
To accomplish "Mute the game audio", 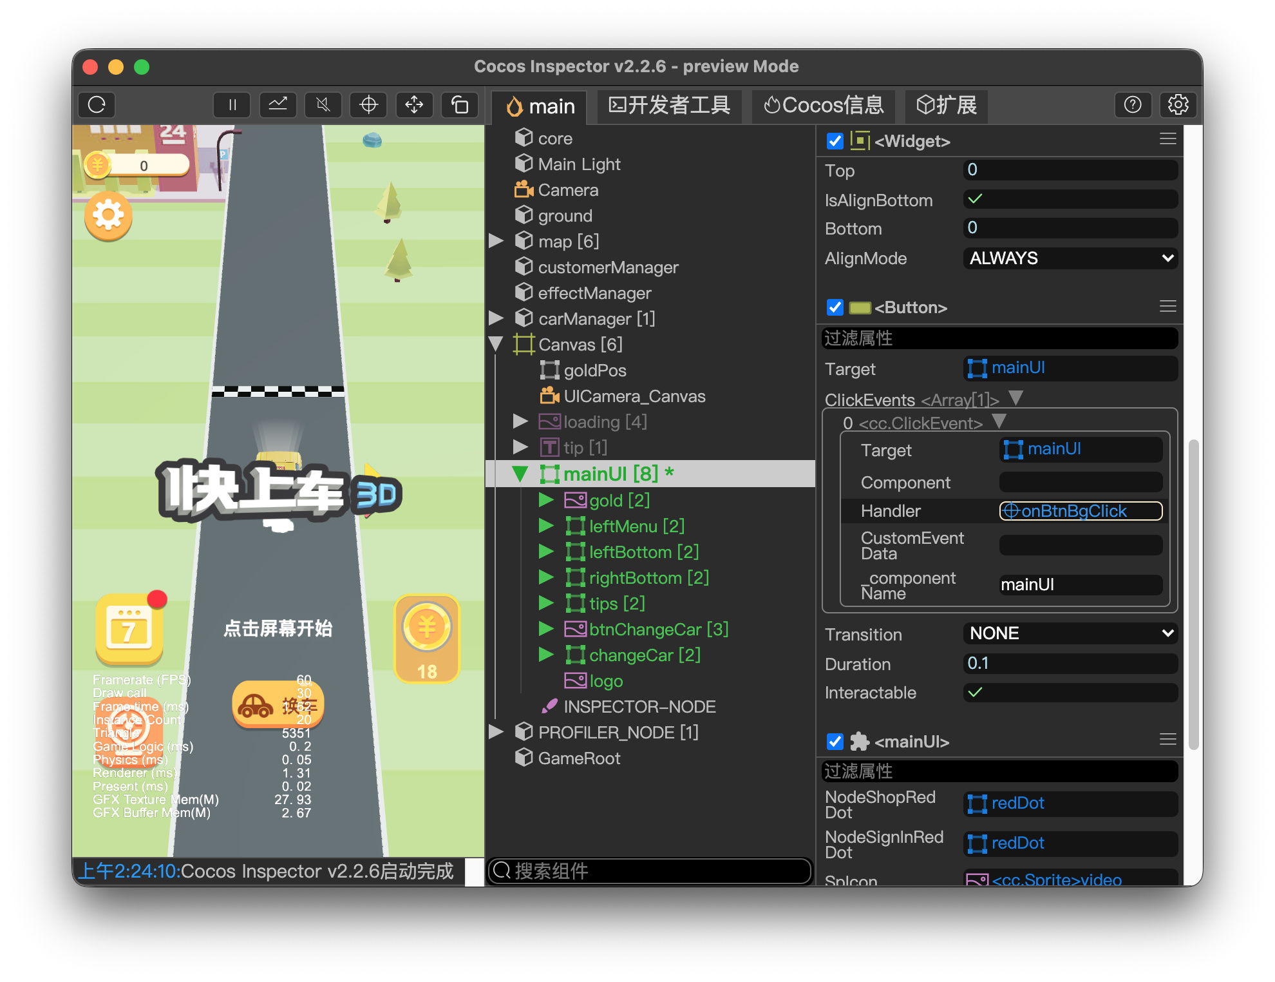I will click(323, 104).
